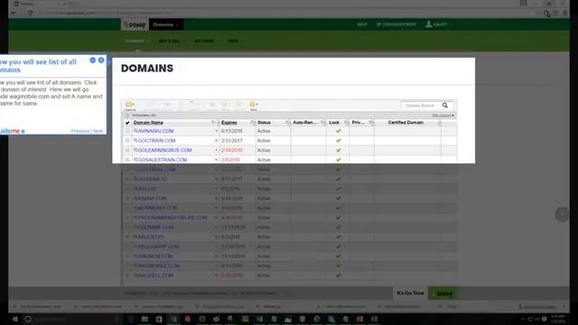Open the Privacy column filter icon
The image size is (578, 325).
tap(371, 123)
